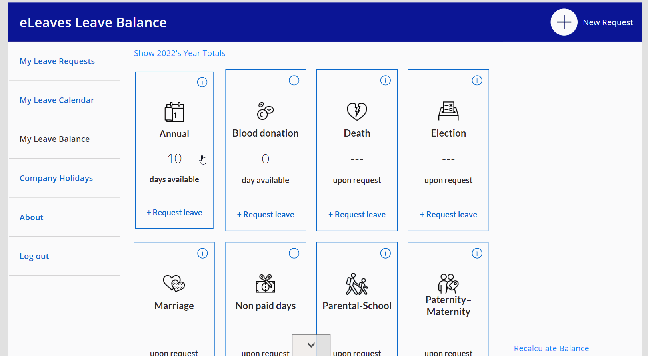Click 'upon request' on the Death card
Image resolution: width=648 pixels, height=356 pixels.
tap(357, 180)
